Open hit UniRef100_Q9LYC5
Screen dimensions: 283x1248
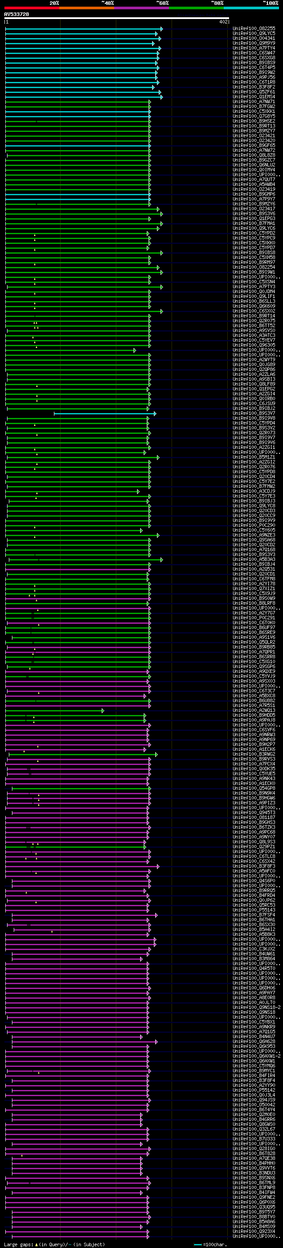click(x=254, y=34)
